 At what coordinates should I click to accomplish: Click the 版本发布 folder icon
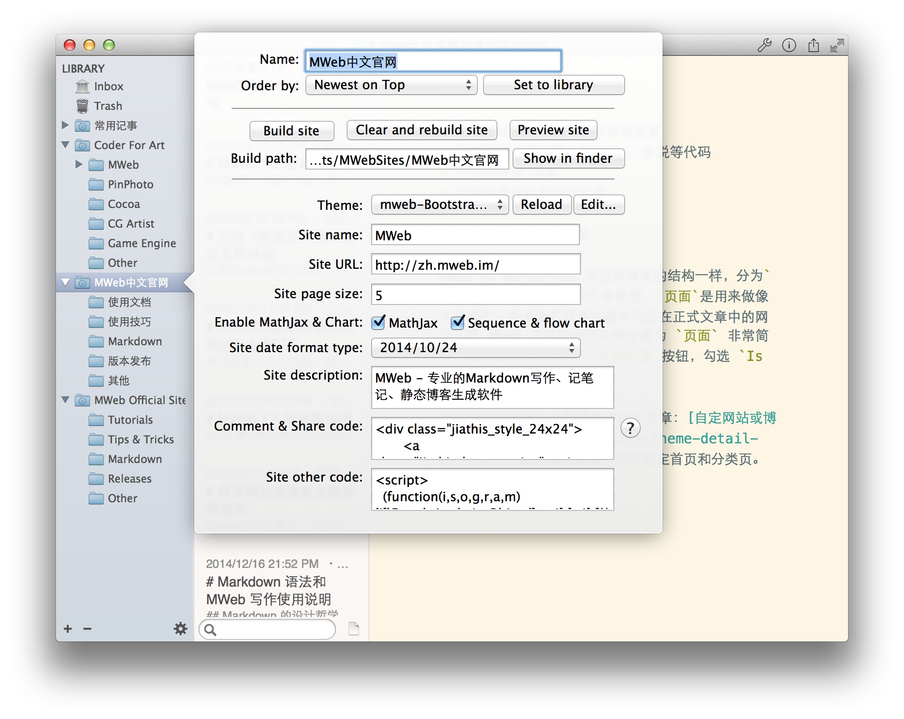click(x=96, y=361)
